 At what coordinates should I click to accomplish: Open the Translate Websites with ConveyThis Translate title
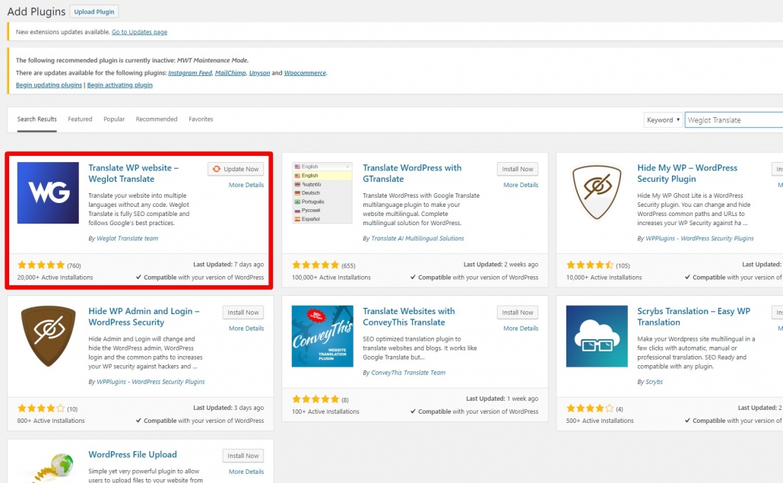pos(409,316)
